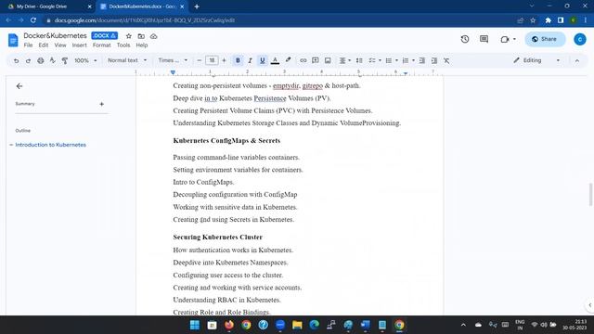Insert a link
Image resolution: width=594 pixels, height=334 pixels.
[303, 60]
